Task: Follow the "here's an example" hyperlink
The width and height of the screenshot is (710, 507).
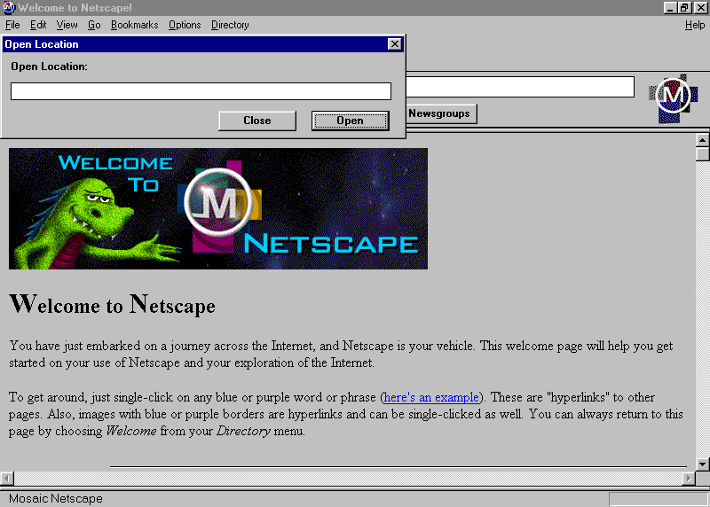Action: coord(431,398)
